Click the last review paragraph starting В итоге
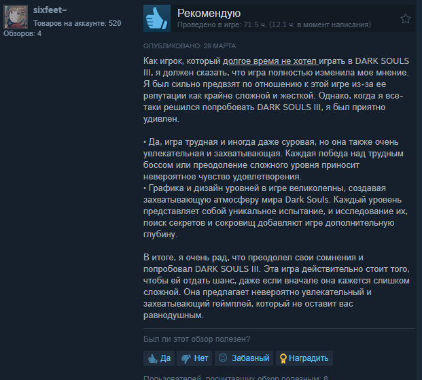This screenshot has width=422, height=380. point(277,286)
